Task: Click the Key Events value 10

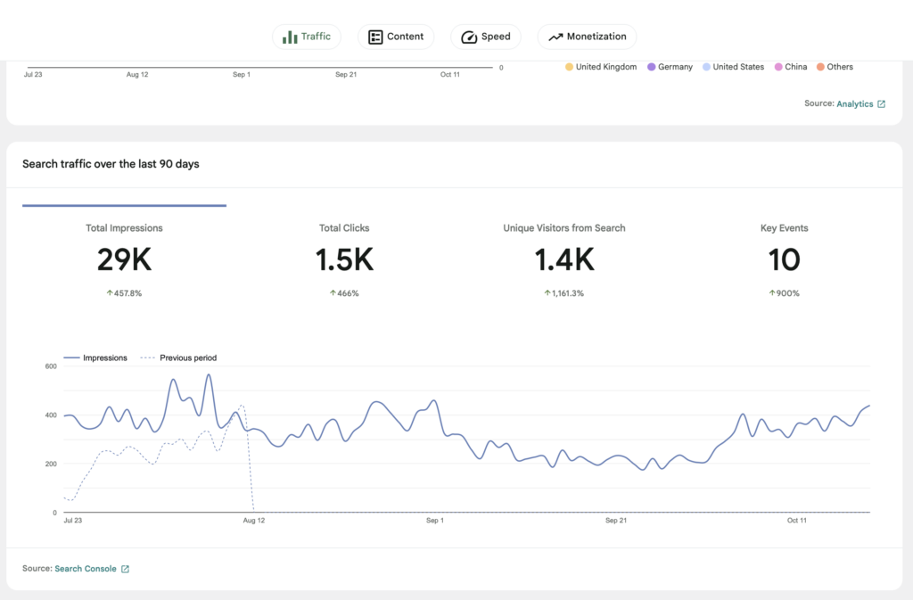Action: click(785, 259)
